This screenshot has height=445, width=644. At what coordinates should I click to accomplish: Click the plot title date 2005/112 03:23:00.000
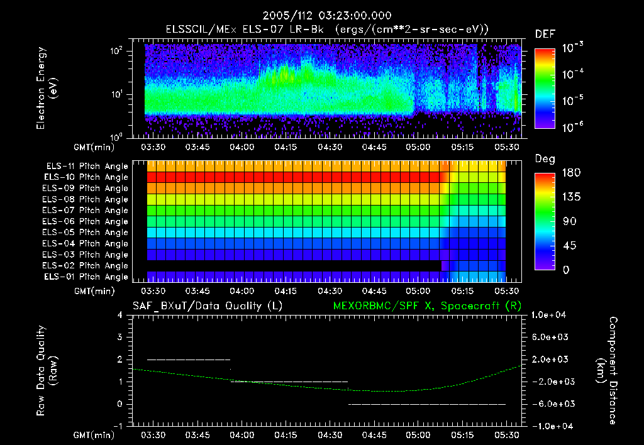[x=327, y=16]
